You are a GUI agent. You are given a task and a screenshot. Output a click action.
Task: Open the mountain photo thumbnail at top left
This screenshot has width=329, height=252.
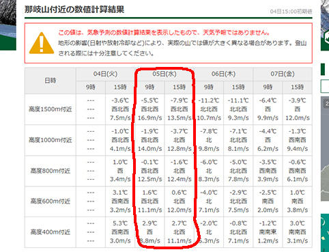coord(8,25)
